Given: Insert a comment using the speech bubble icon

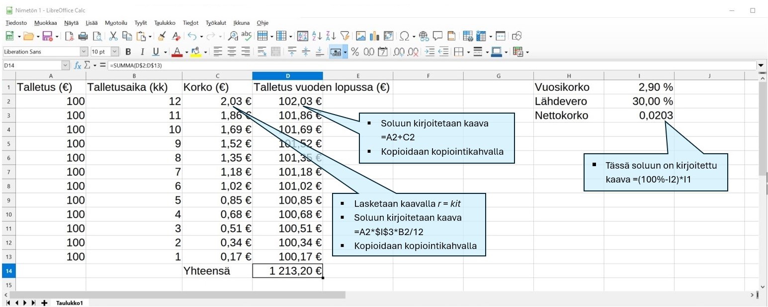Looking at the screenshot, I should coord(437,36).
